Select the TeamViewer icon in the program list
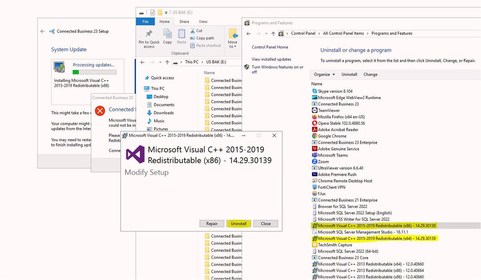 click(315, 110)
